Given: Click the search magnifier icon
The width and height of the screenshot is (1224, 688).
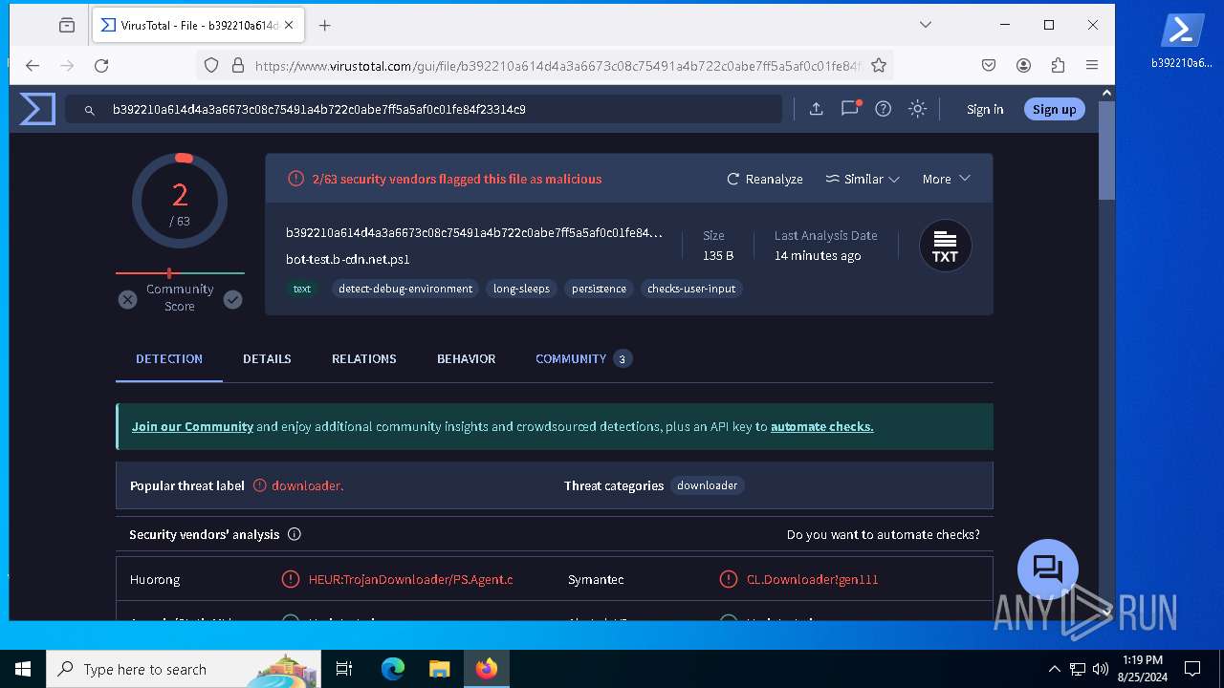Looking at the screenshot, I should pos(89,110).
